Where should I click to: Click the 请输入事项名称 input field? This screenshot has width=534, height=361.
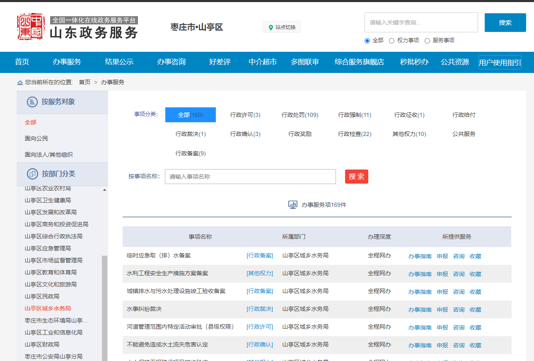click(250, 177)
